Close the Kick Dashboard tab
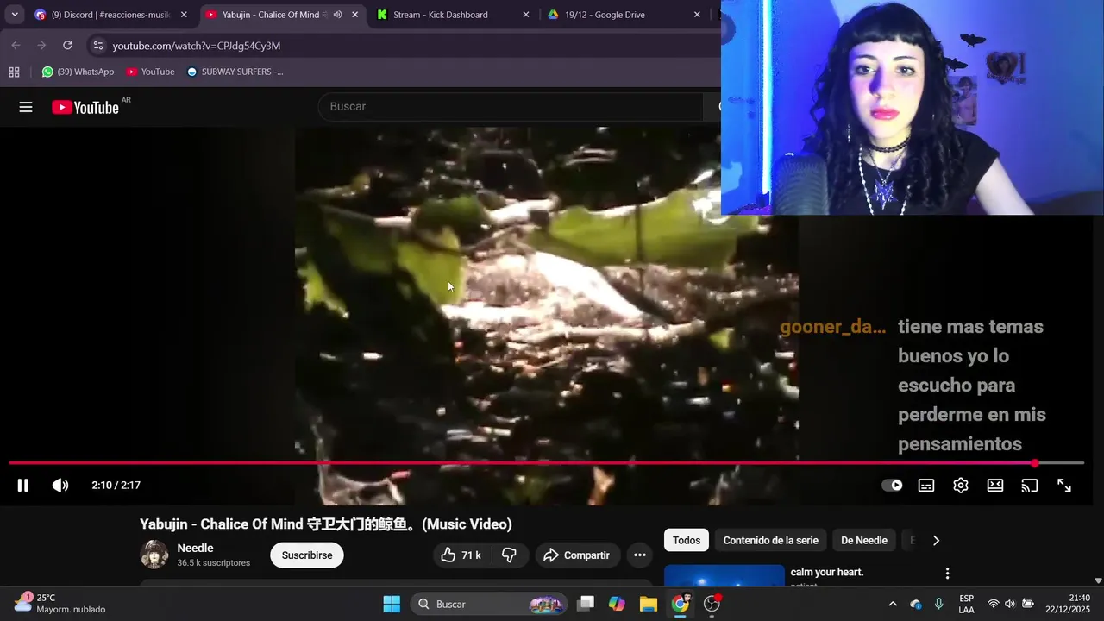Viewport: 1104px width, 621px height. (x=526, y=15)
